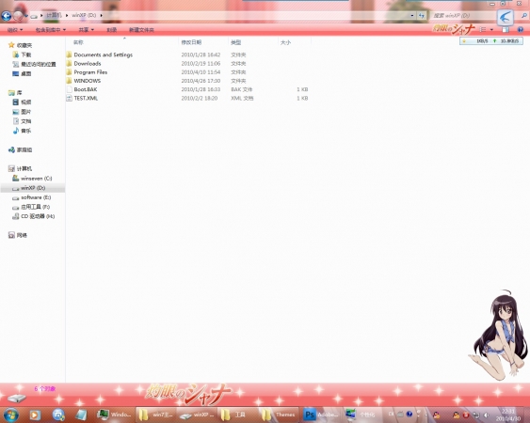
Task: Open the 共享 toolbar menu
Action: click(86, 30)
